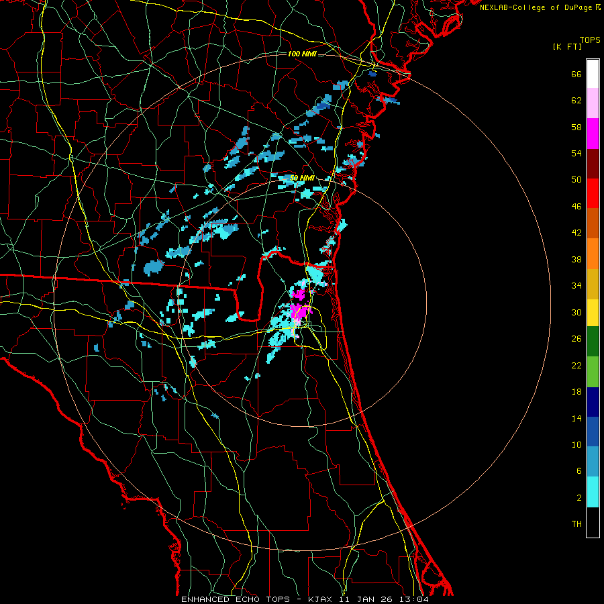Click the 58 legend value
The image size is (604, 604).
coord(576,128)
